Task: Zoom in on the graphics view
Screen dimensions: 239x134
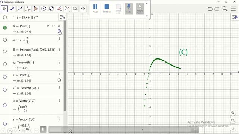Action: pos(233,112)
